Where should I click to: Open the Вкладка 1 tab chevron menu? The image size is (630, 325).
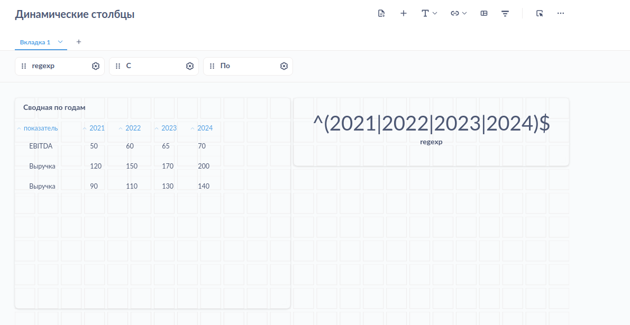click(x=60, y=42)
